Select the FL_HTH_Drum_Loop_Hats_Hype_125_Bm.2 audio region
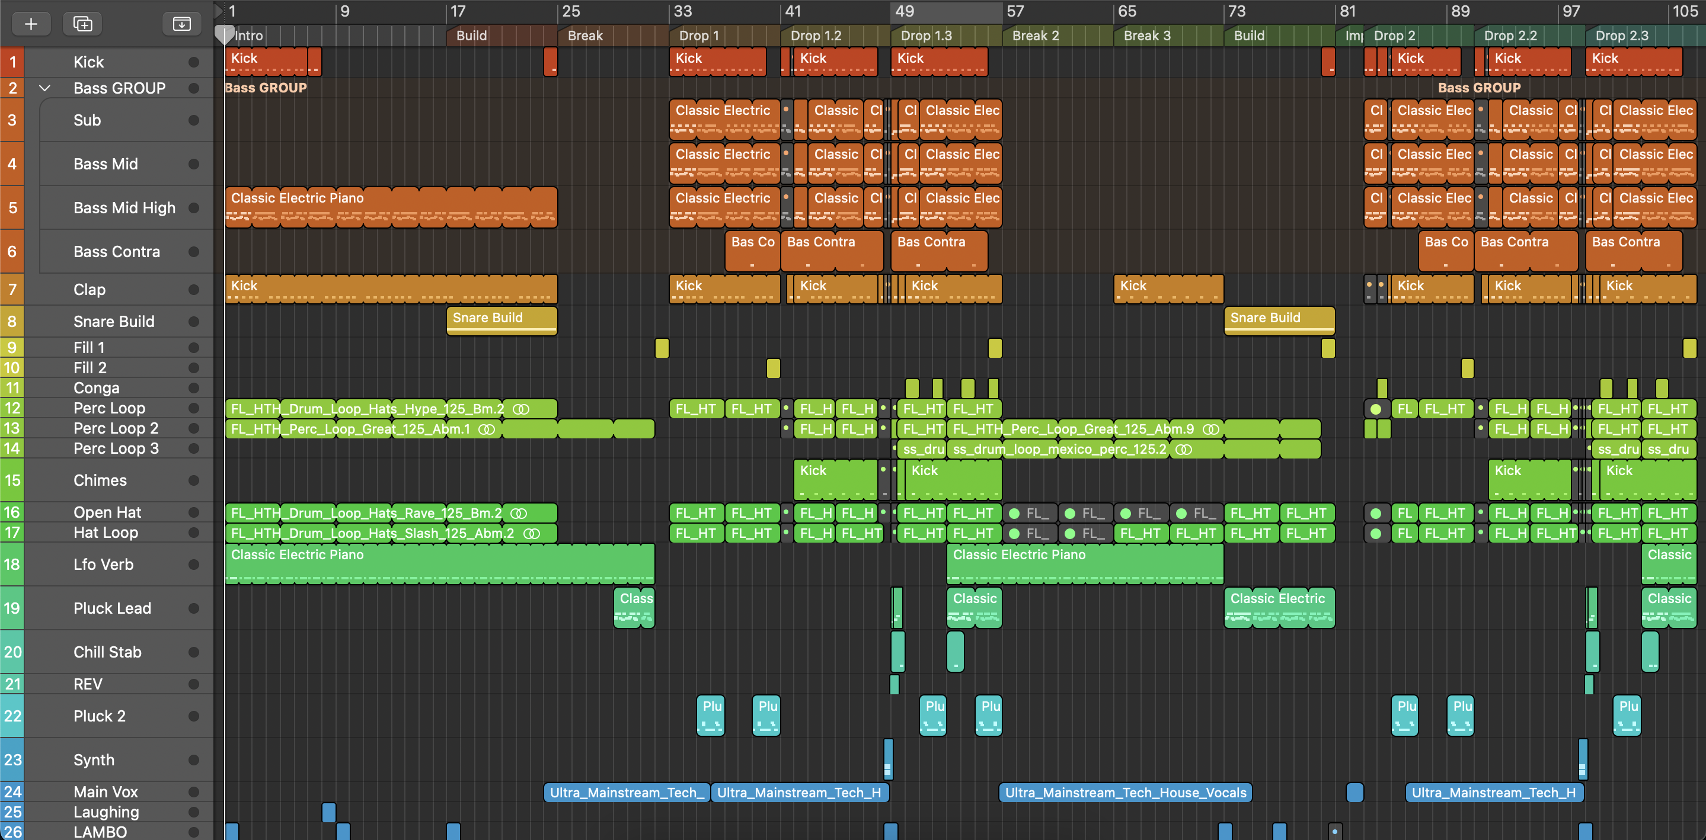 391,408
